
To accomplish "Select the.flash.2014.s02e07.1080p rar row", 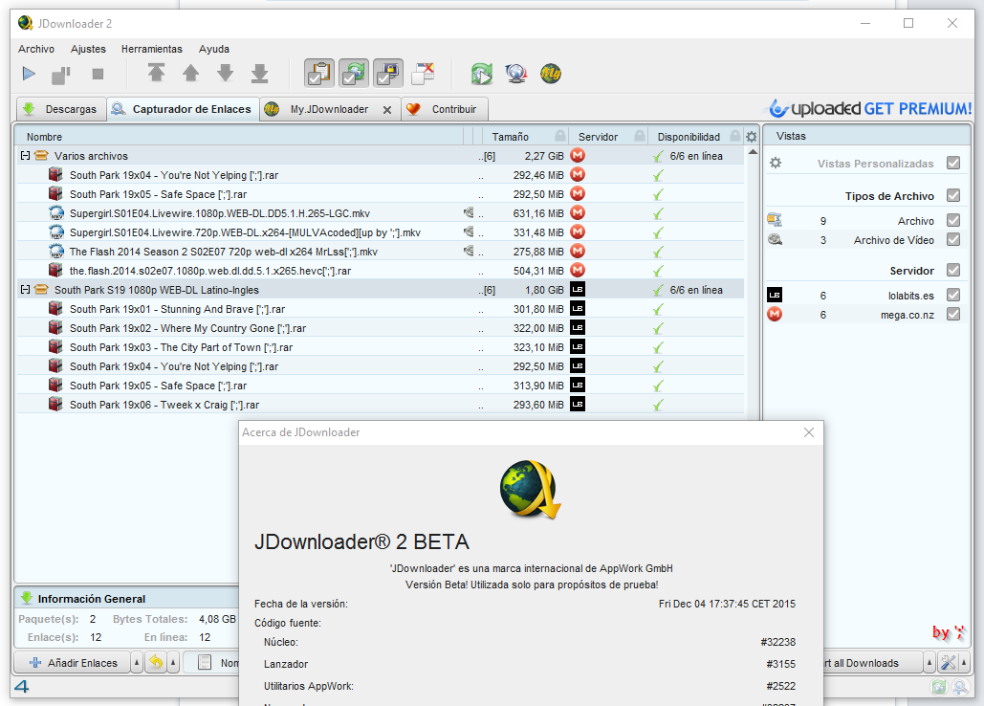I will tap(381, 271).
